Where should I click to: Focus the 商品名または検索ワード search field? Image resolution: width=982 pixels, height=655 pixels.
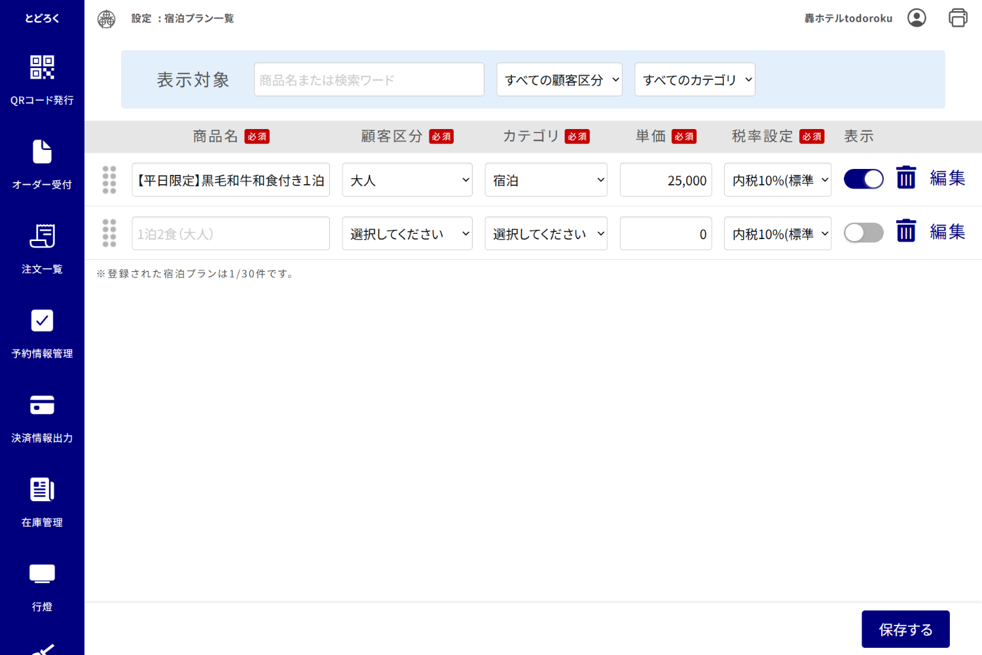pos(369,80)
